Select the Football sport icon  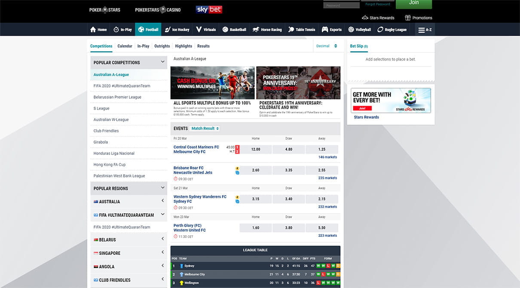(x=148, y=30)
